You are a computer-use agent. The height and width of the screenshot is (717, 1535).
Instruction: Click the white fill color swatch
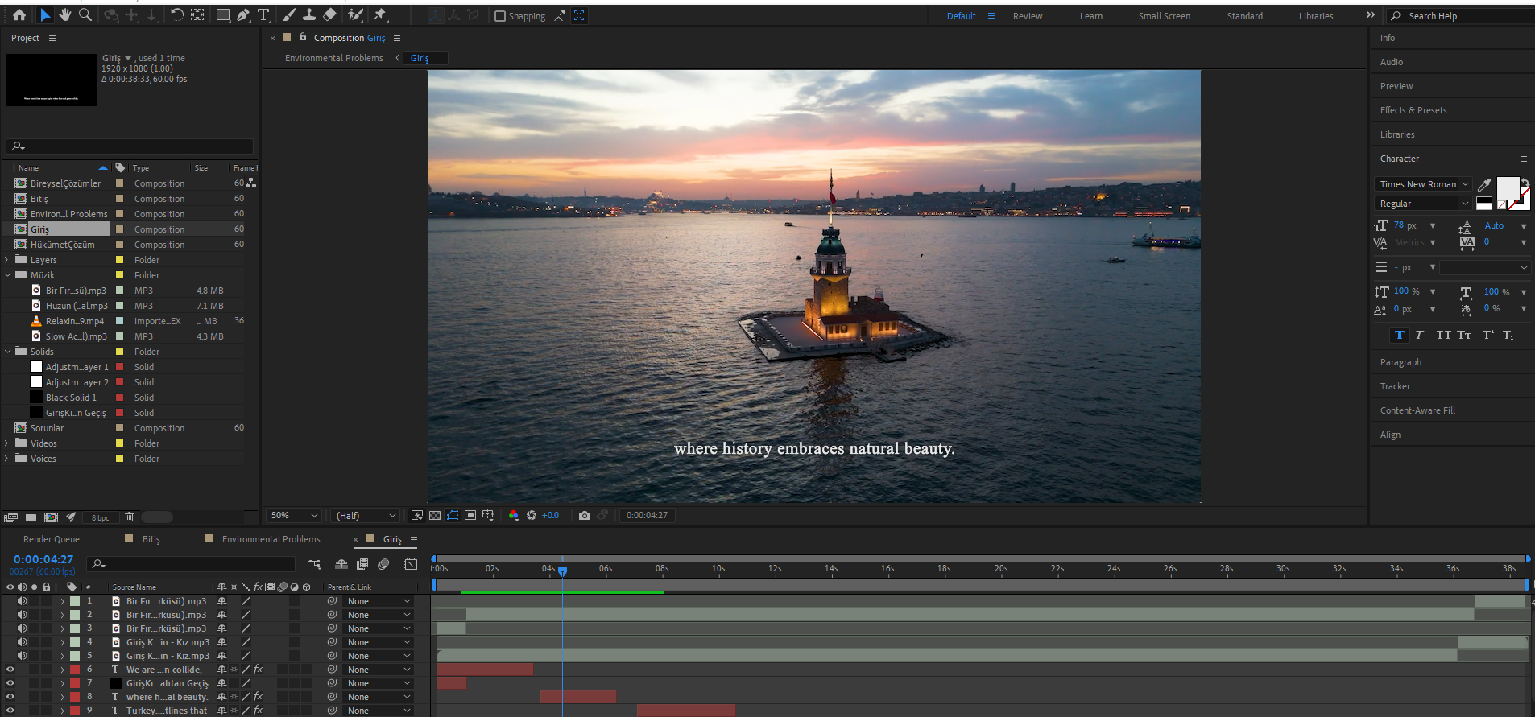point(1508,189)
